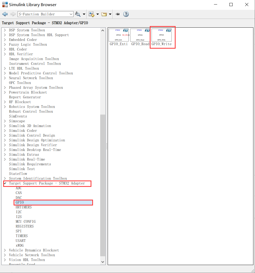Click the library tree vertical scrollbar thumb
The height and width of the screenshot is (273, 255).
(103, 186)
